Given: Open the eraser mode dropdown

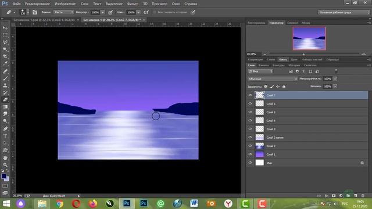Looking at the screenshot, I should [63, 12].
